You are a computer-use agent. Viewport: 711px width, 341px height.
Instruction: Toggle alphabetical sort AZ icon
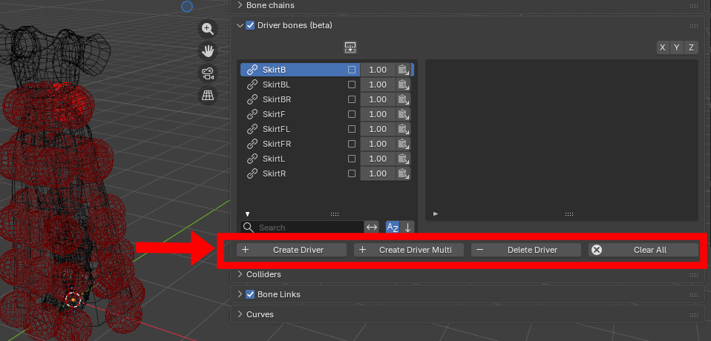(x=393, y=228)
